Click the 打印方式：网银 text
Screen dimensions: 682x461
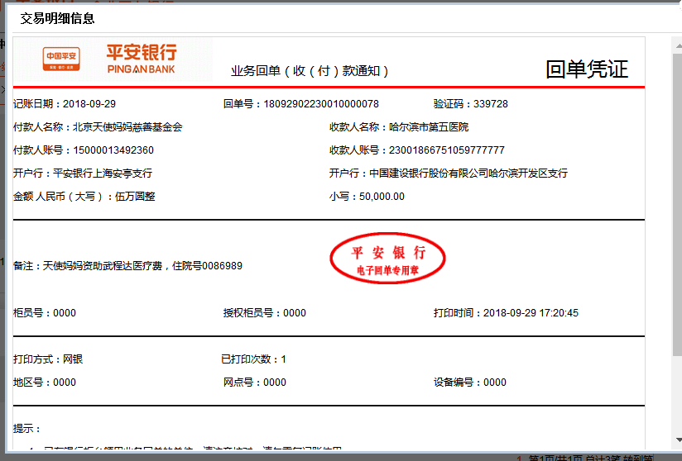(x=48, y=359)
